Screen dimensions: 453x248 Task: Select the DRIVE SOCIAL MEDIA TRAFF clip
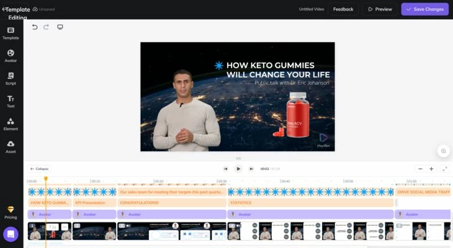point(423,192)
